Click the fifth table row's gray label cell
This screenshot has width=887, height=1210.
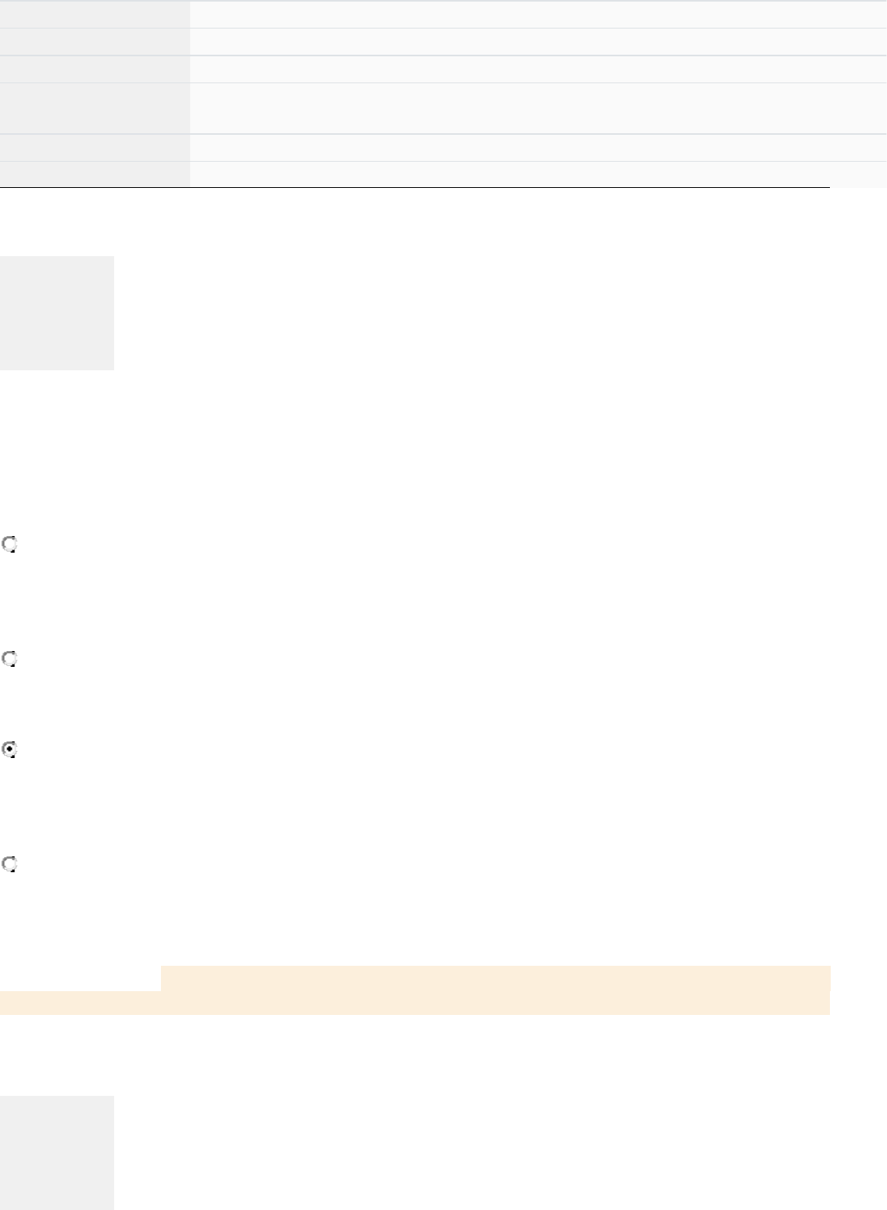click(x=94, y=147)
